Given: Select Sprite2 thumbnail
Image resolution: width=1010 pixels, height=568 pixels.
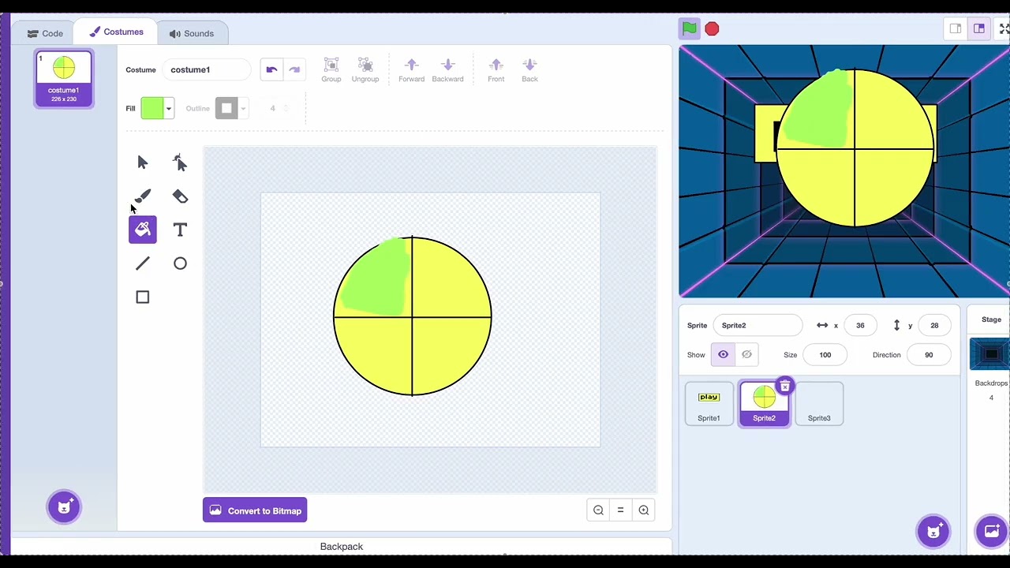Looking at the screenshot, I should (x=764, y=404).
